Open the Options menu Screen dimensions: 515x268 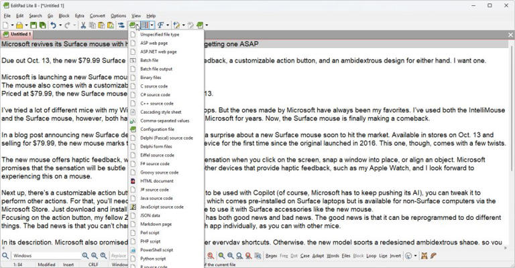click(x=118, y=16)
